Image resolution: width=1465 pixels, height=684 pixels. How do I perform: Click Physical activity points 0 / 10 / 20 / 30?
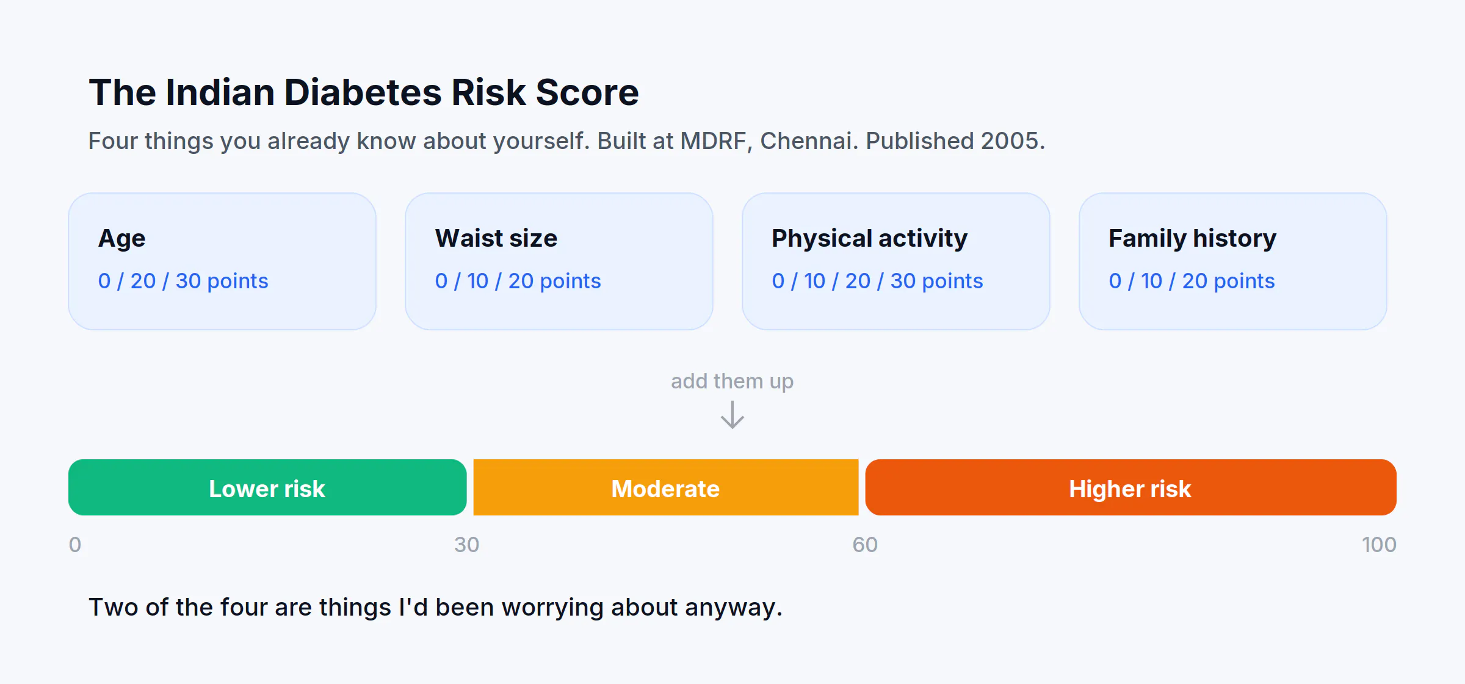877,281
